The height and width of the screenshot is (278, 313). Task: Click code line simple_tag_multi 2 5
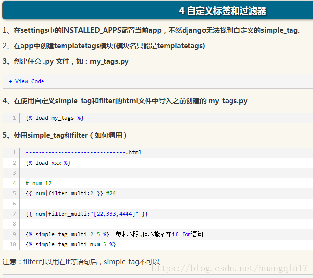point(67,234)
